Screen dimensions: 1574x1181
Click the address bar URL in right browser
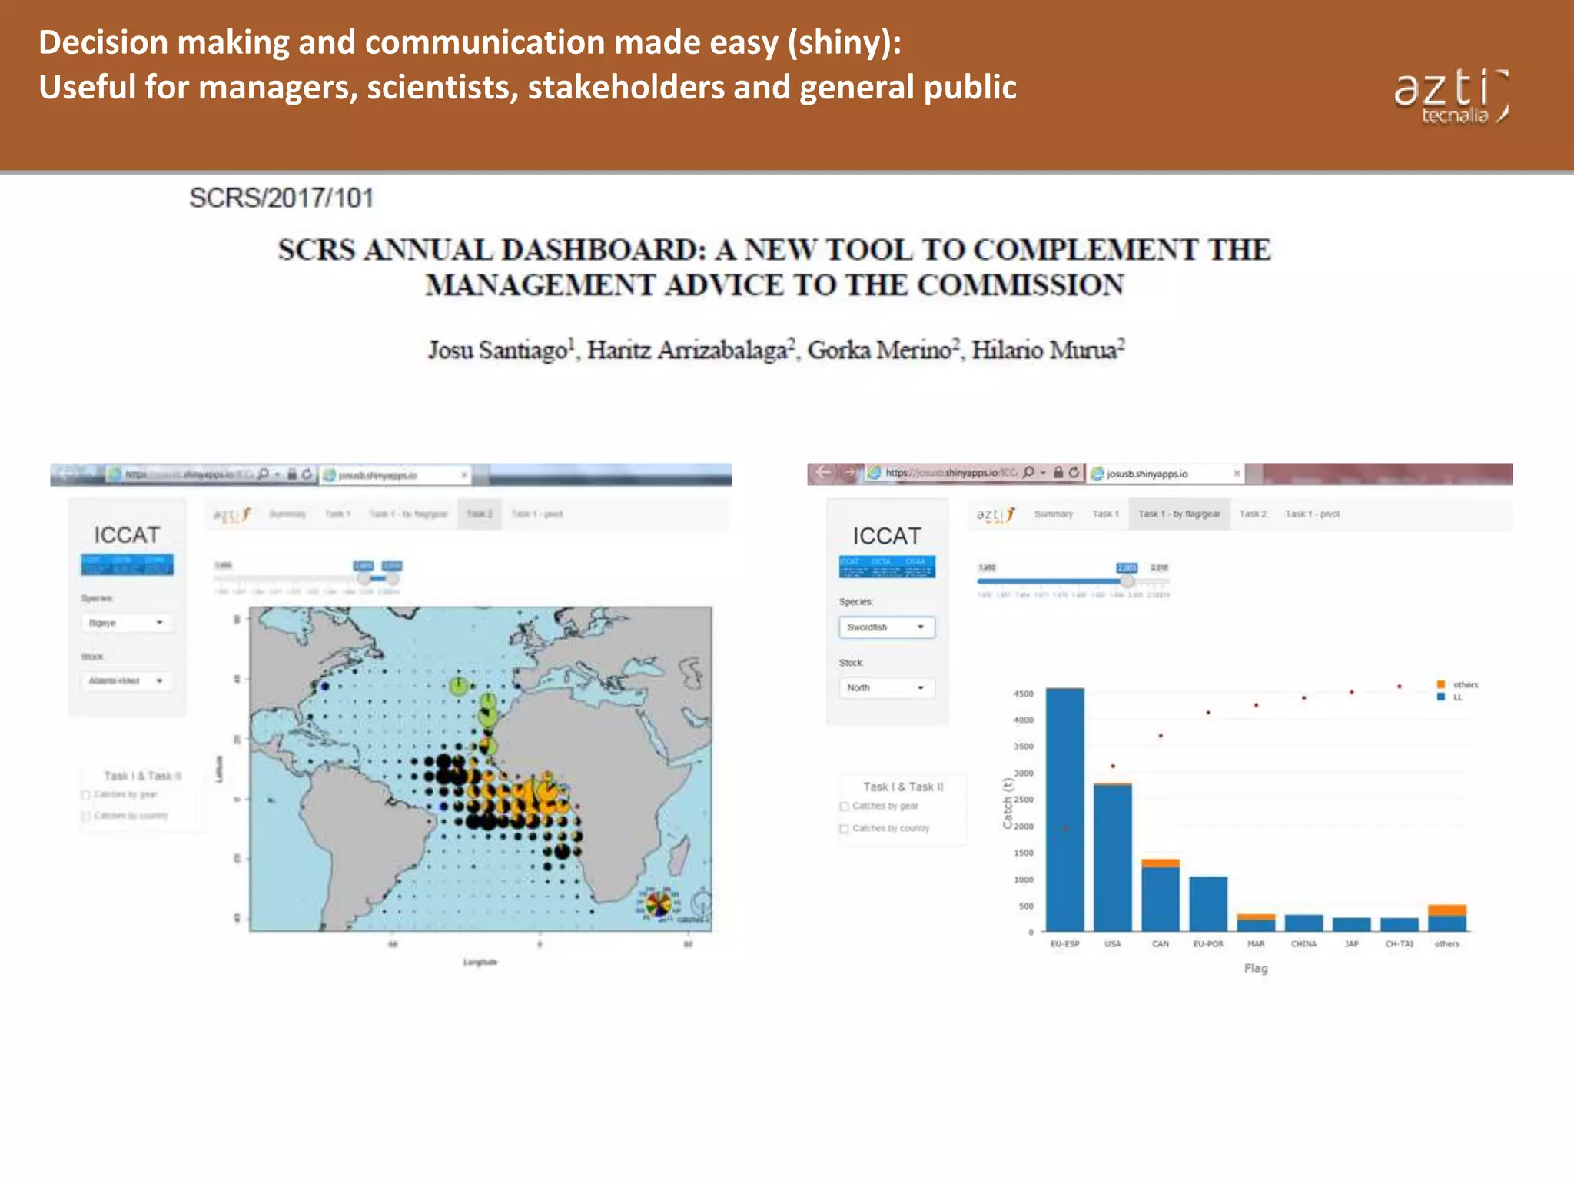tap(951, 473)
